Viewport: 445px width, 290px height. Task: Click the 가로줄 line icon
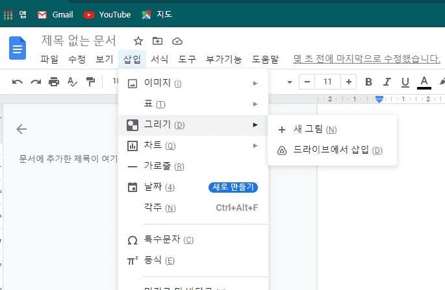pos(133,167)
